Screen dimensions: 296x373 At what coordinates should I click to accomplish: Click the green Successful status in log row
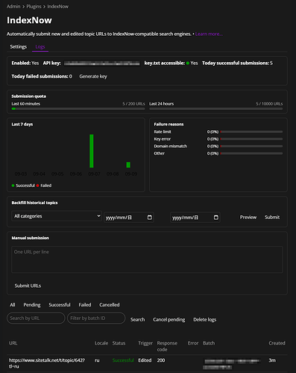point(123,360)
